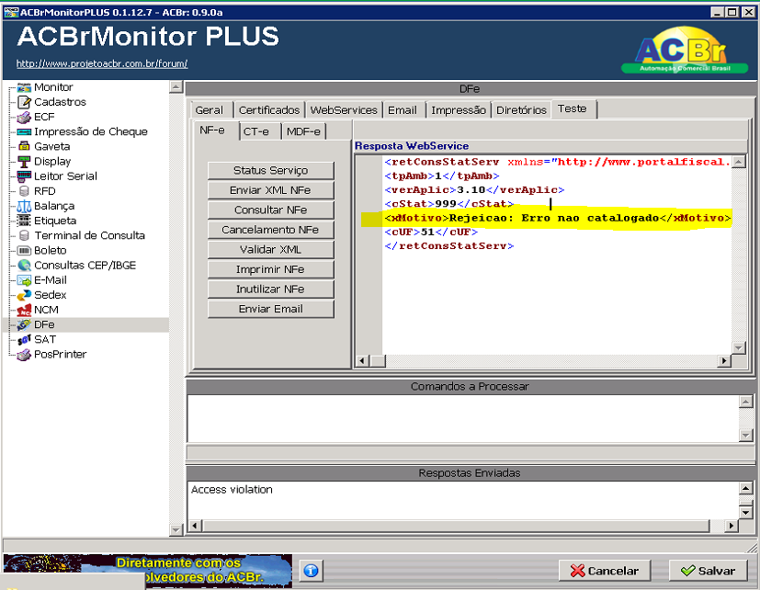Click the Consultar NFe button
This screenshot has height=590, width=760.
coord(270,210)
